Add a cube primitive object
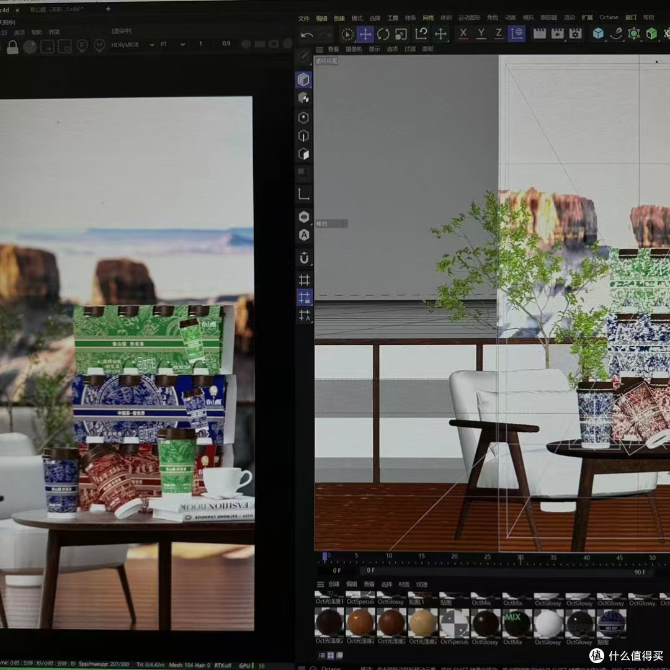The image size is (670, 670). click(598, 33)
